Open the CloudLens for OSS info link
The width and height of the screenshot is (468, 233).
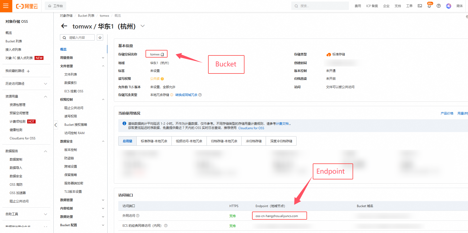pyautogui.click(x=251, y=128)
